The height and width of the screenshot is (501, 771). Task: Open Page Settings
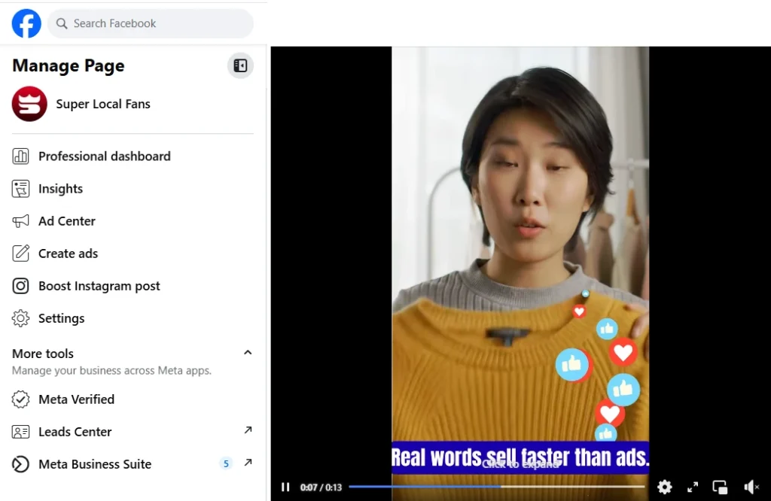[x=61, y=318]
